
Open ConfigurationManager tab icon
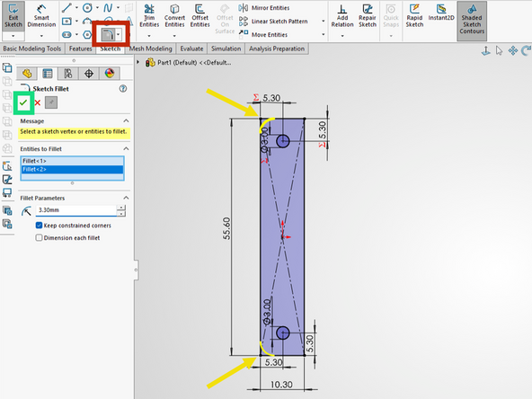68,74
